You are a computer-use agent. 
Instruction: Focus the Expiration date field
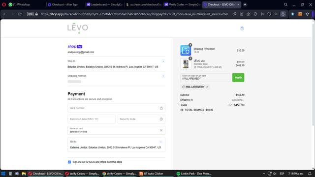click(x=92, y=119)
